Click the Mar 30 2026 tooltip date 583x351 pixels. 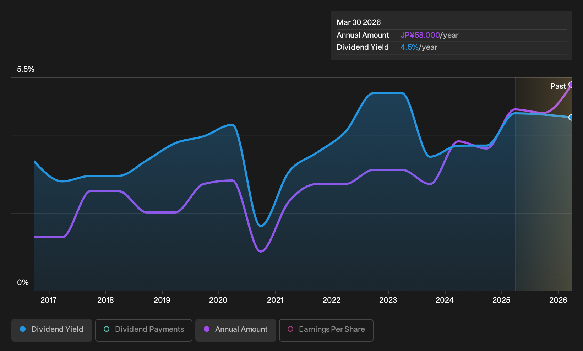coord(359,22)
